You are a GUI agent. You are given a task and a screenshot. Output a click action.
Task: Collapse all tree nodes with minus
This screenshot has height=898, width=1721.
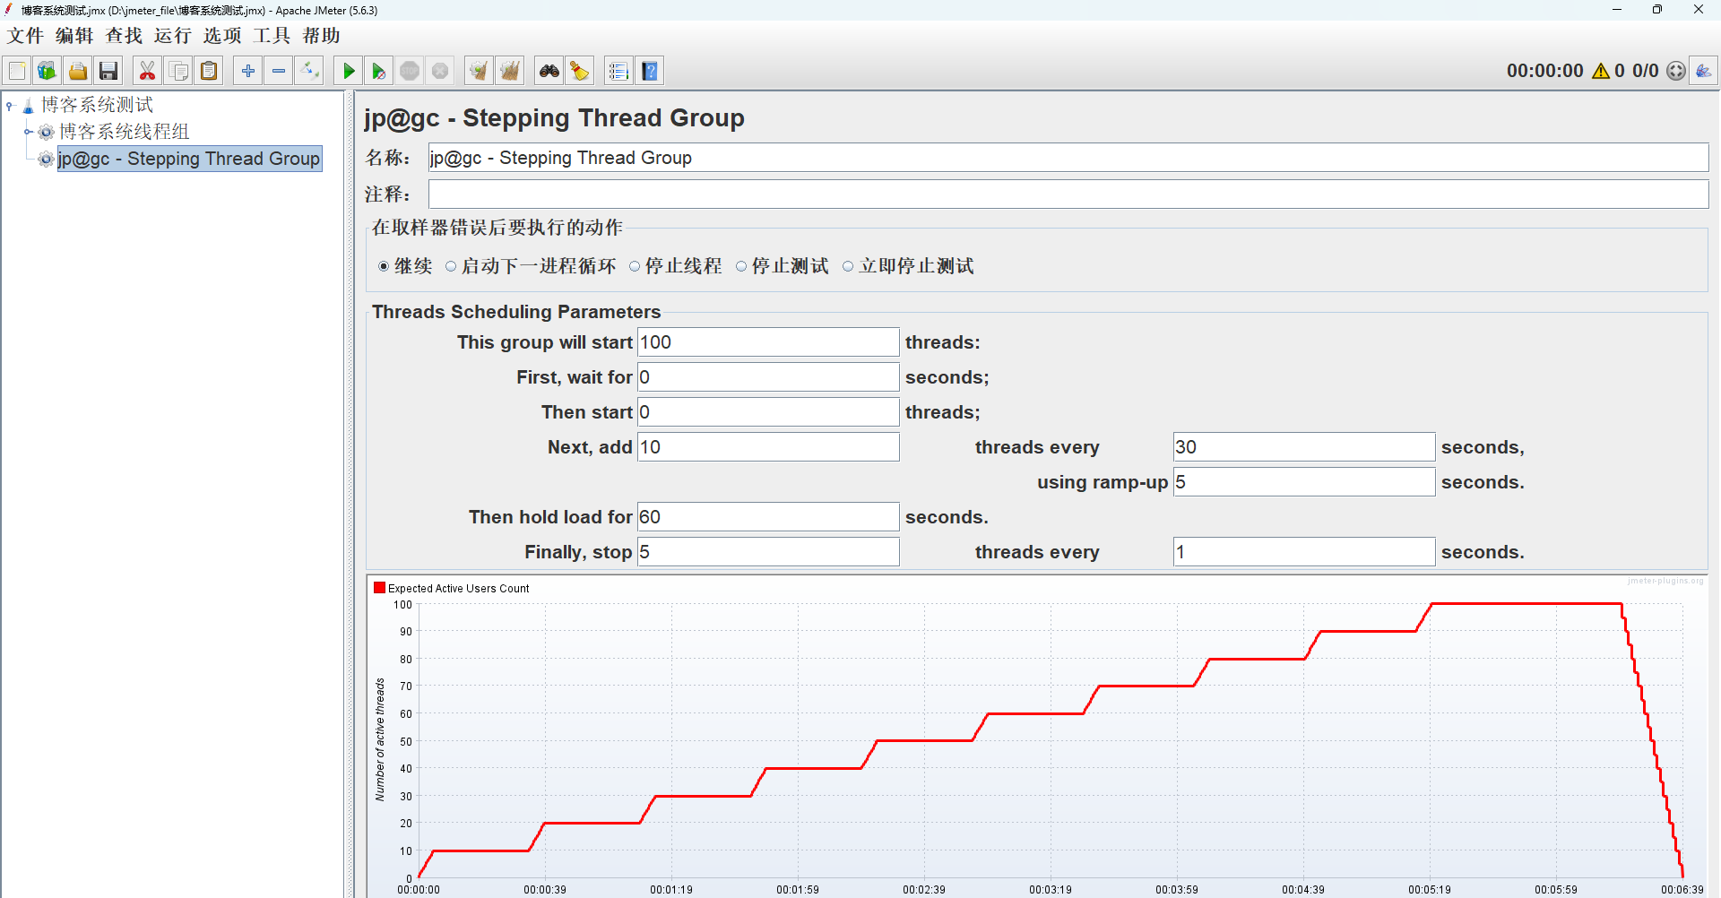pyautogui.click(x=279, y=71)
